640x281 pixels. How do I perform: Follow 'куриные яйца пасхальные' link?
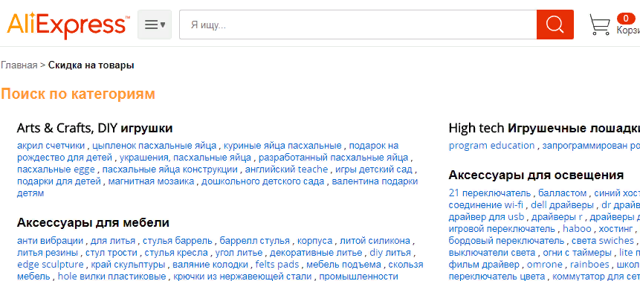pos(282,146)
